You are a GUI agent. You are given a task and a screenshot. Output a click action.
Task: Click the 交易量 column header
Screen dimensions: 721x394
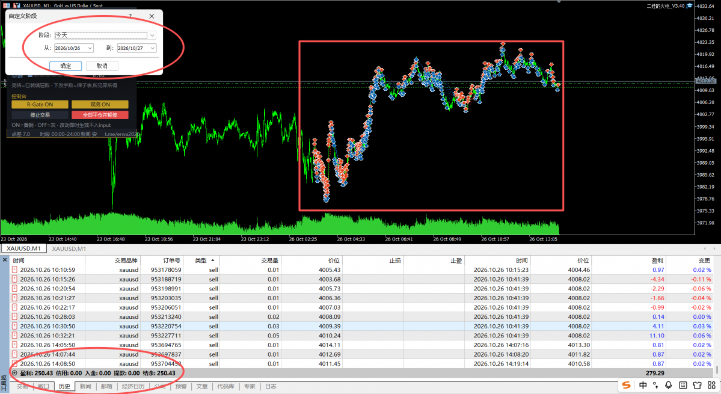tap(250, 260)
